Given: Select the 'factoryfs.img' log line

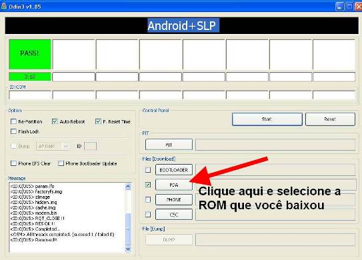Looking at the screenshot, I should [x=37, y=191].
